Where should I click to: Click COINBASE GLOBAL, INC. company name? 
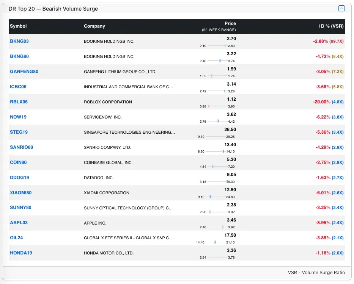coord(108,162)
